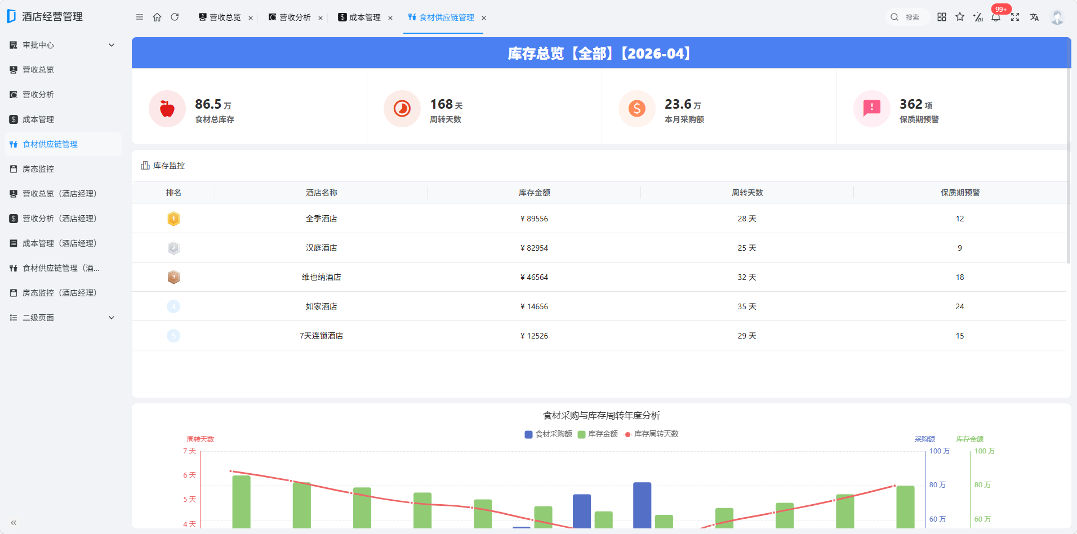Image resolution: width=1077 pixels, height=534 pixels.
Task: Click the 酒店名称 column header
Action: pyautogui.click(x=322, y=193)
